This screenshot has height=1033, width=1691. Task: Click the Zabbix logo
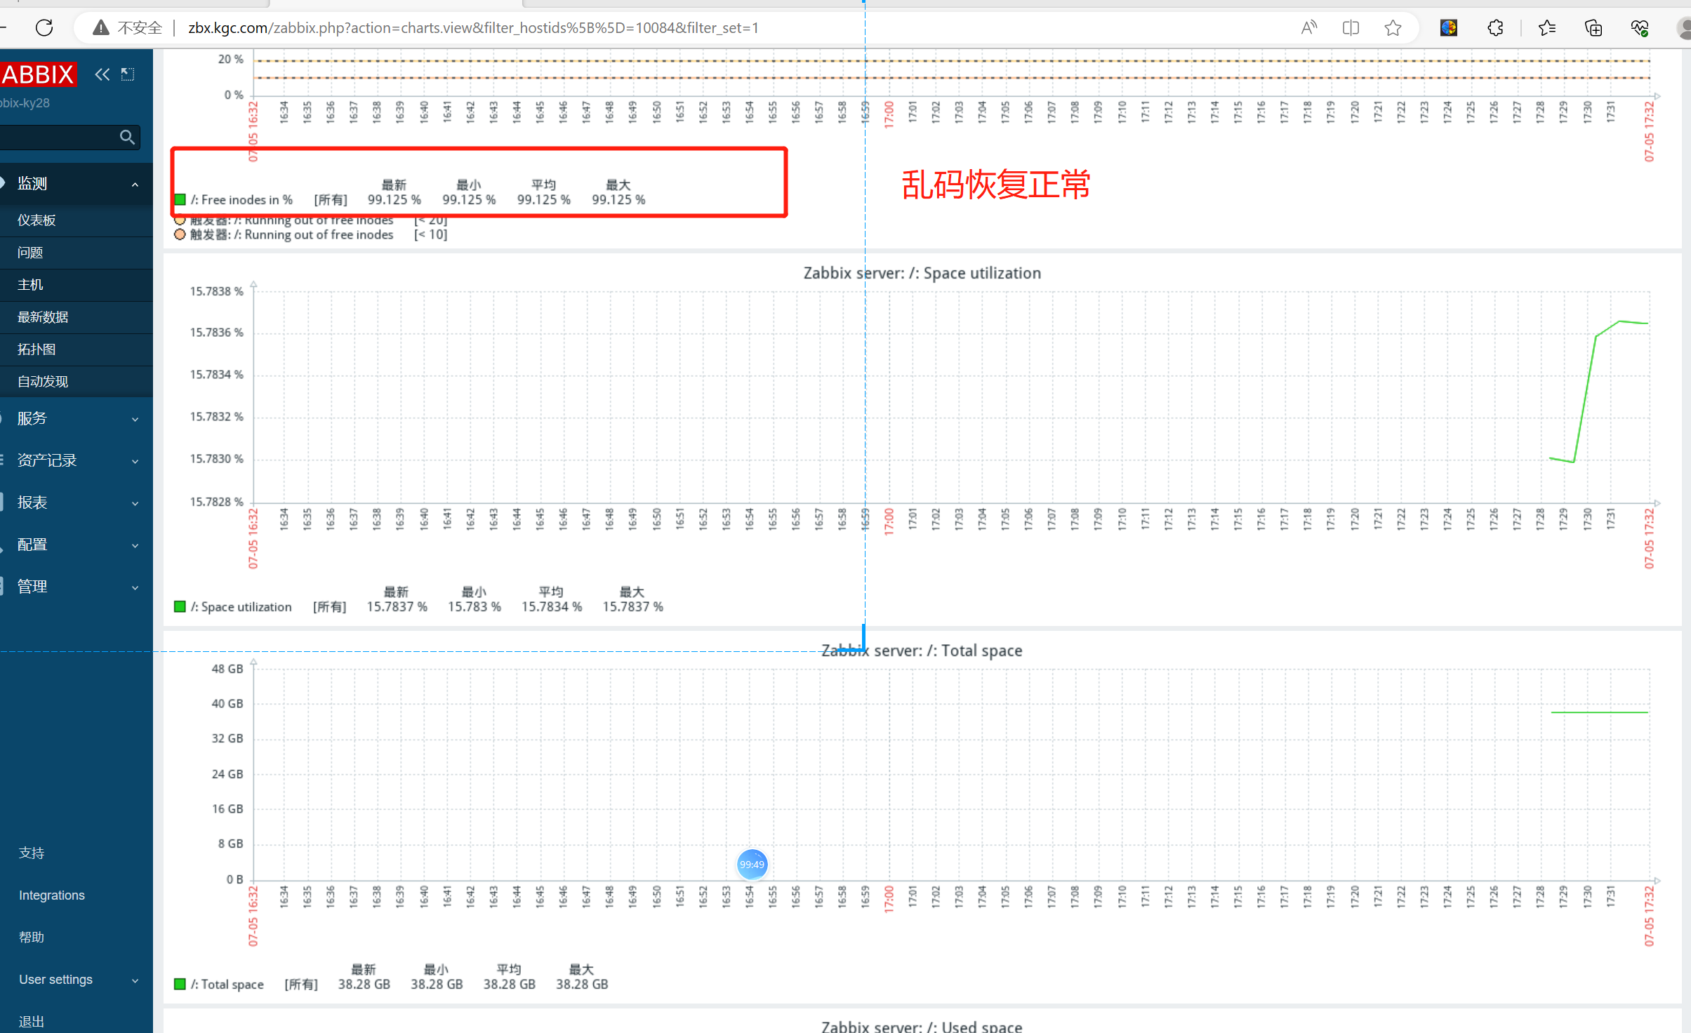tap(38, 74)
